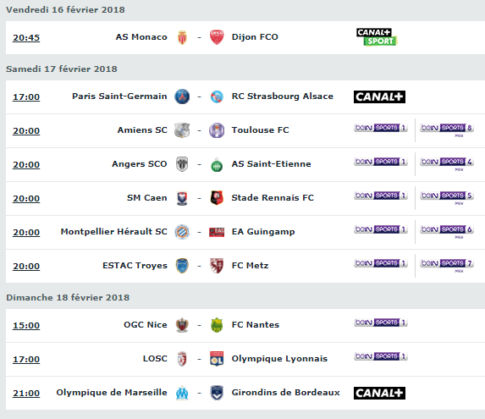Click the beIN Sports 1 logo for LOSC match
This screenshot has height=419, width=485.
[x=381, y=356]
